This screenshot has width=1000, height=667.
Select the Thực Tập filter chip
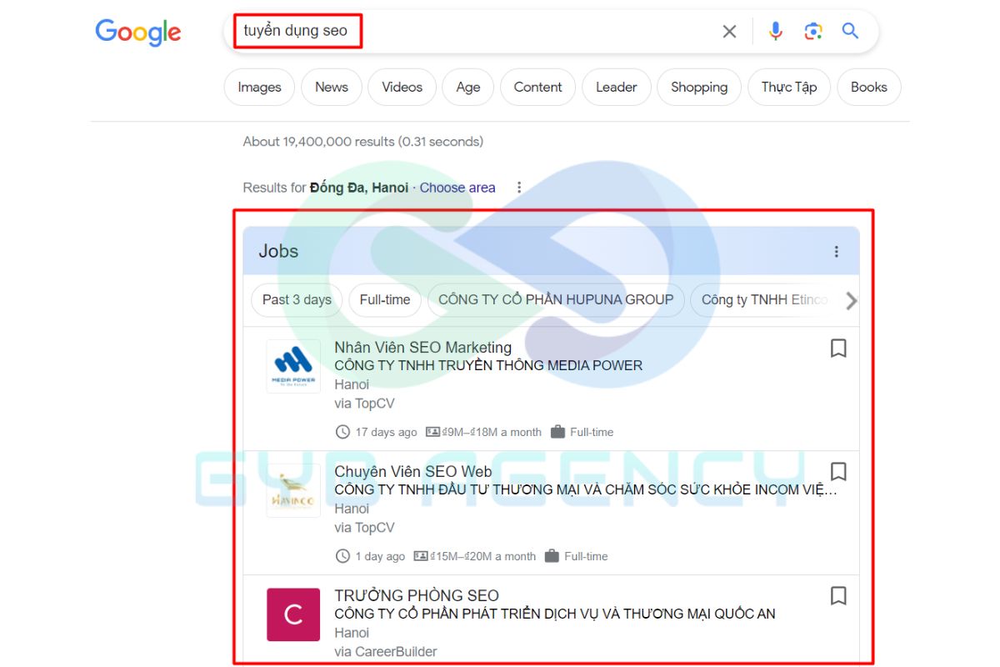[789, 87]
